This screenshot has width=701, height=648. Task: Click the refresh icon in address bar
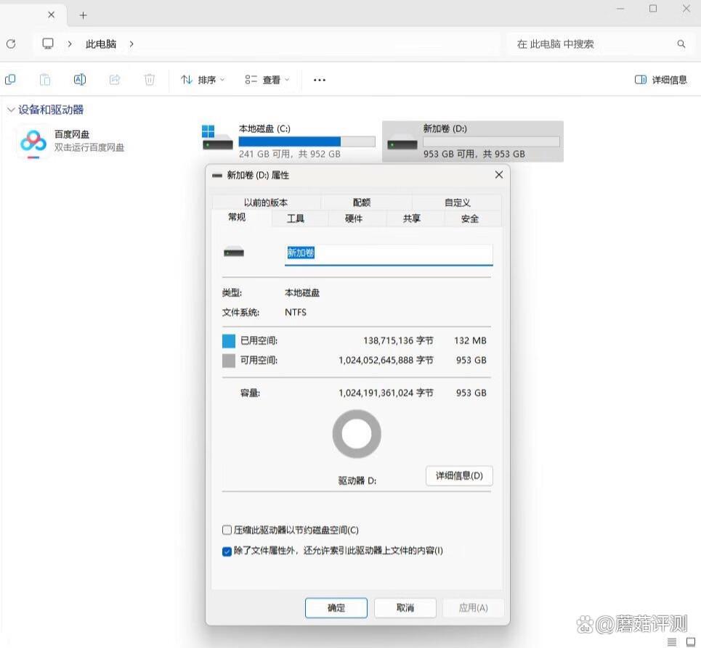(x=11, y=44)
